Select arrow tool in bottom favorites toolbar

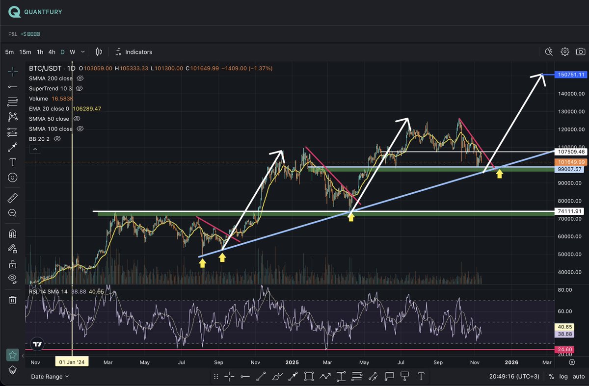coord(293,376)
